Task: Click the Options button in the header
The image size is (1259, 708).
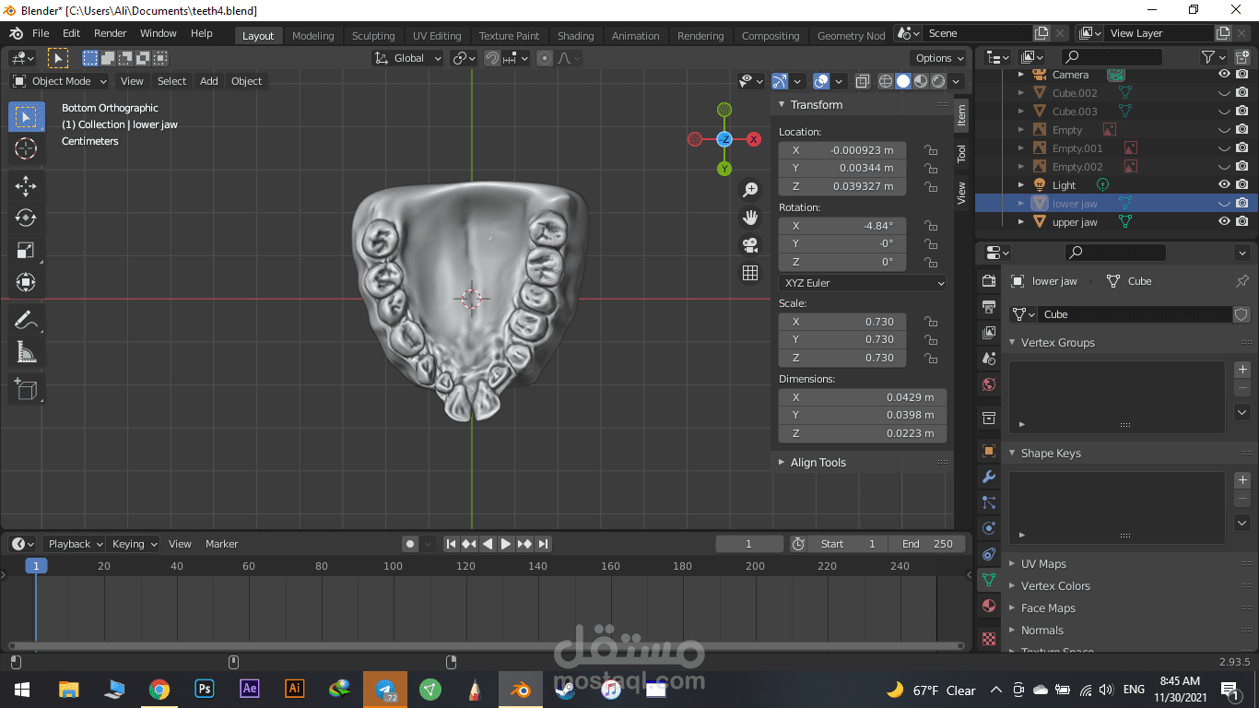Action: pyautogui.click(x=938, y=58)
